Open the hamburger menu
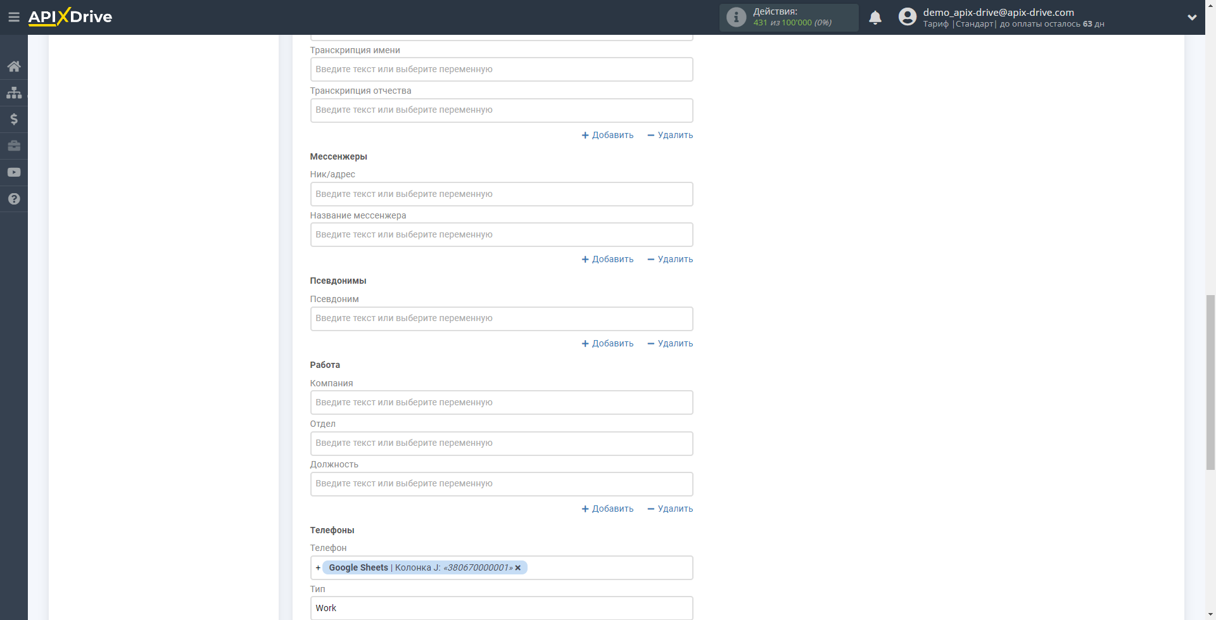1216x620 pixels. [14, 17]
